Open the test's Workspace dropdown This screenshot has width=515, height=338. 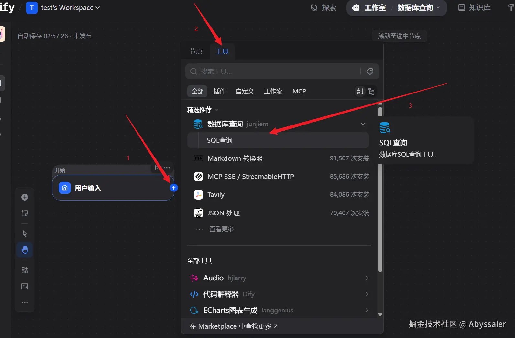point(70,7)
